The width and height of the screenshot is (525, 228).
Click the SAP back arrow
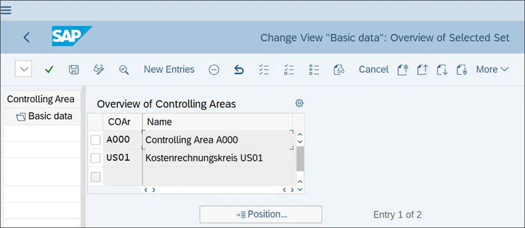coord(26,37)
